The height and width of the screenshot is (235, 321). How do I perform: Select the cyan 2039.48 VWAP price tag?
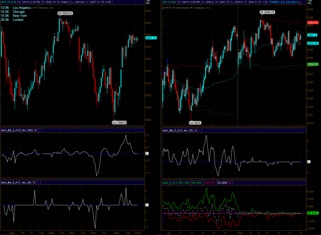[313, 43]
